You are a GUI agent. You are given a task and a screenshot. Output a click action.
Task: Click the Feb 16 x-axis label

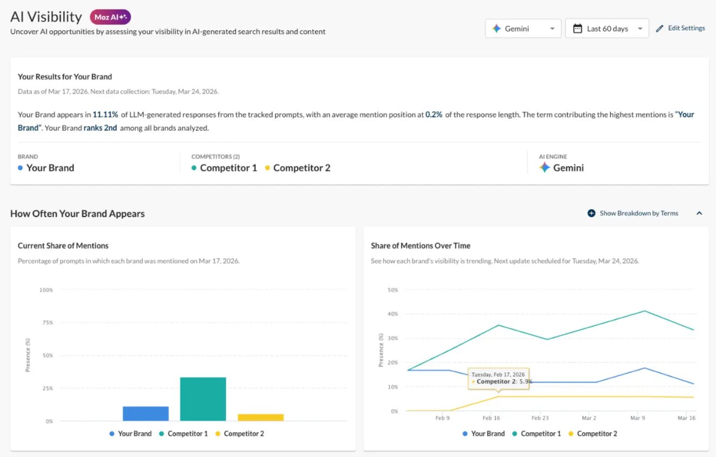tap(491, 418)
